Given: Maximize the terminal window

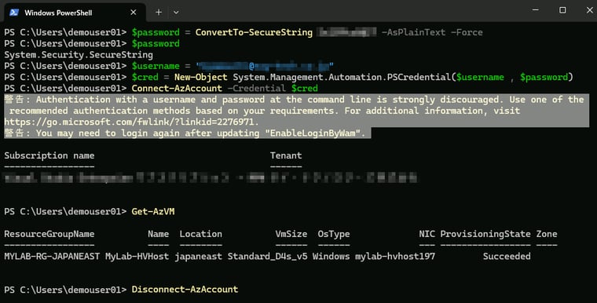Looking at the screenshot, I should [562, 10].
